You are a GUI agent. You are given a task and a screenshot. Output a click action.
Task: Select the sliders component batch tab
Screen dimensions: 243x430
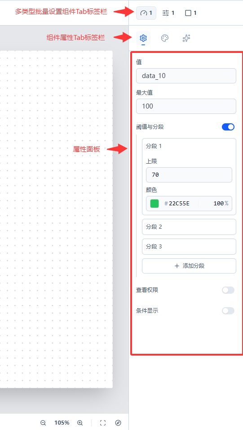click(x=168, y=13)
